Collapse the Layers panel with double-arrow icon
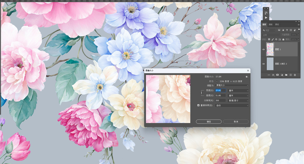This screenshot has width=304, height=164. tap(296, 22)
